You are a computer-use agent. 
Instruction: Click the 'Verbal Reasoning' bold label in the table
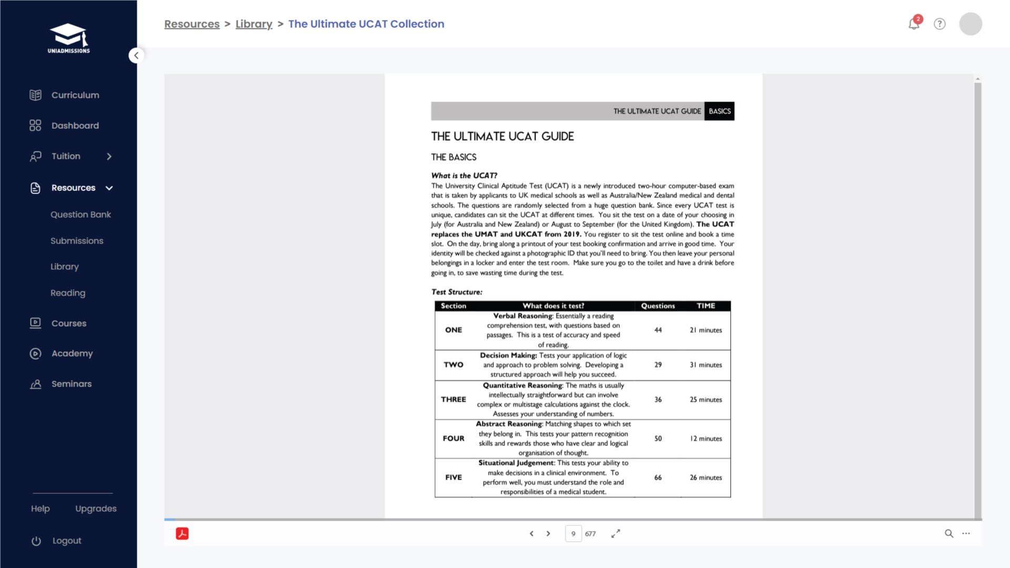click(523, 316)
